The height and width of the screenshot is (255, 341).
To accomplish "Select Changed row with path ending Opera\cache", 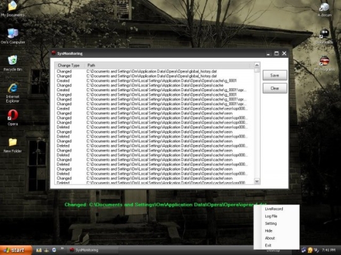I will click(x=155, y=85).
